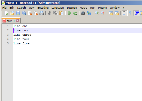The image size is (142, 101).
Task: Click line number 3 in margin
Action: pos(8,35)
